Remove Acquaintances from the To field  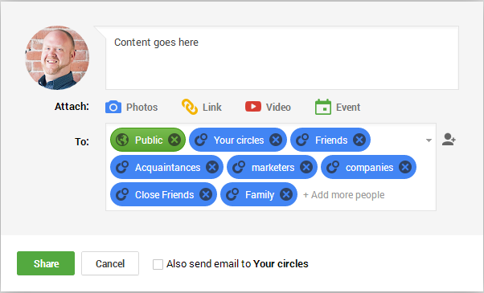point(212,167)
